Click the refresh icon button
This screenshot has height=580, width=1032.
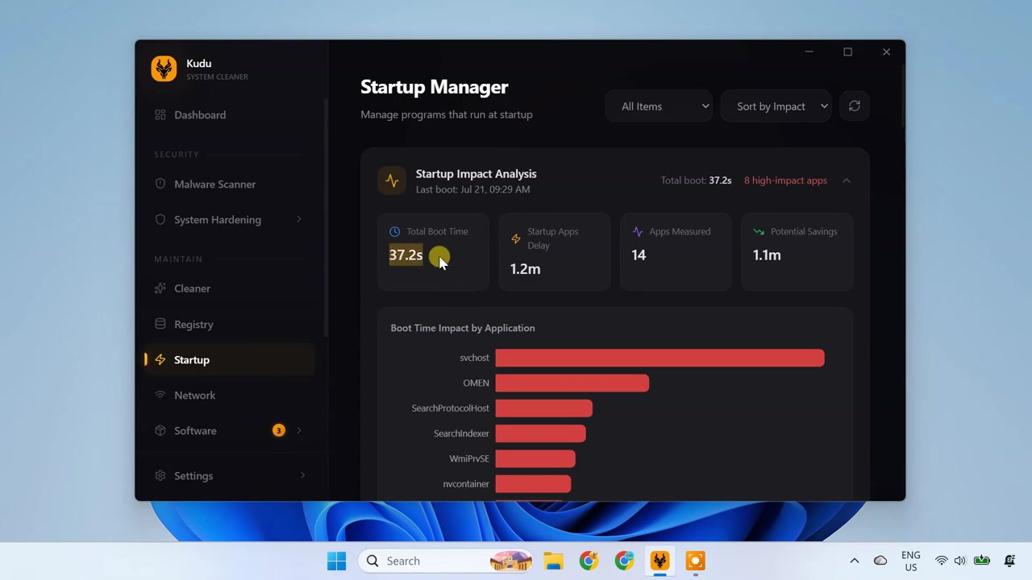click(x=855, y=106)
